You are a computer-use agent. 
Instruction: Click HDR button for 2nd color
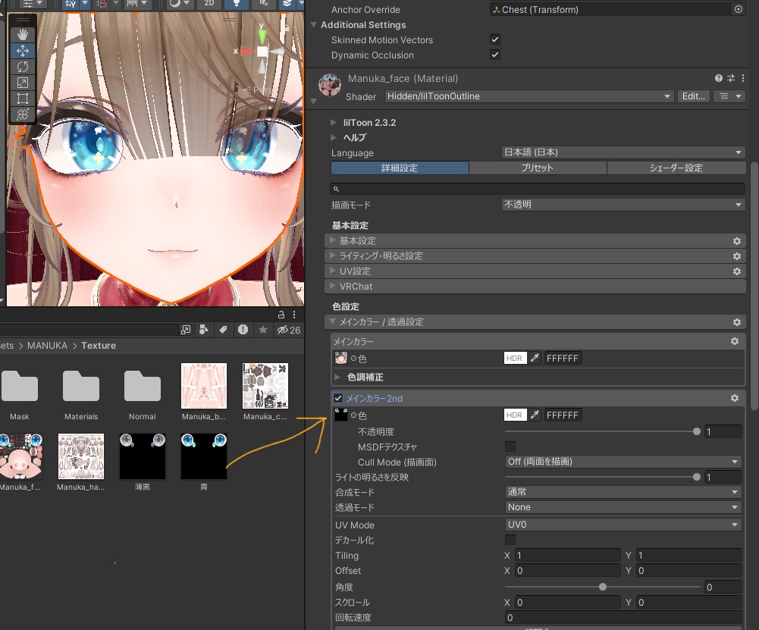tap(515, 415)
